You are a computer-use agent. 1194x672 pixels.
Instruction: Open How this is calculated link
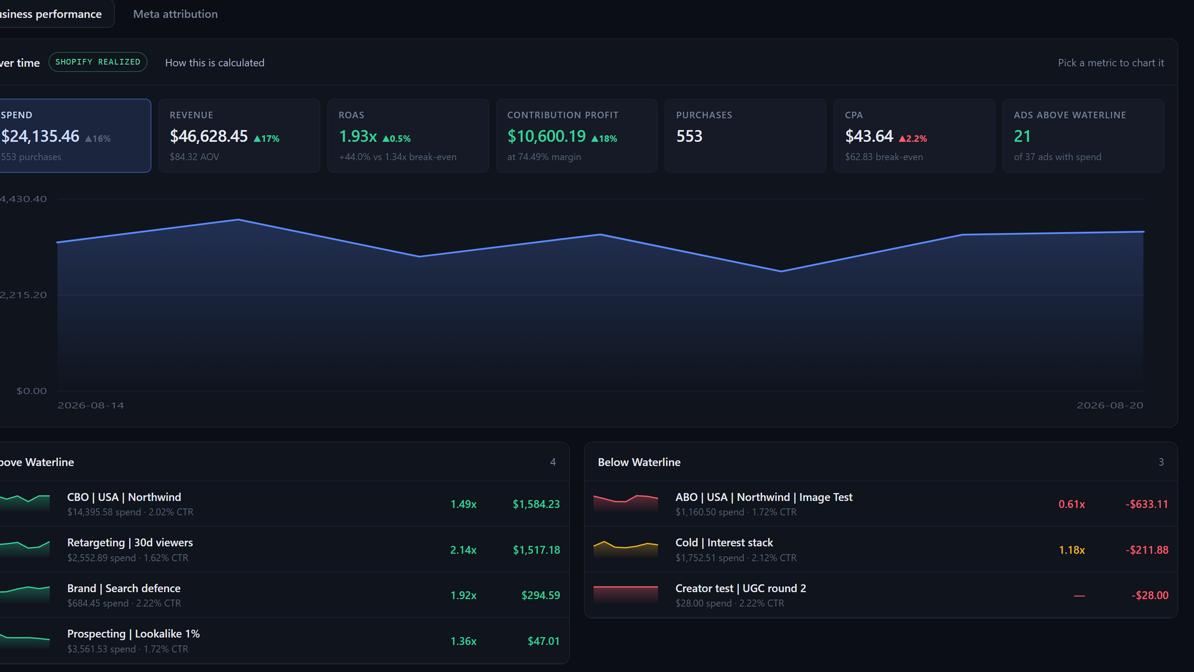214,62
